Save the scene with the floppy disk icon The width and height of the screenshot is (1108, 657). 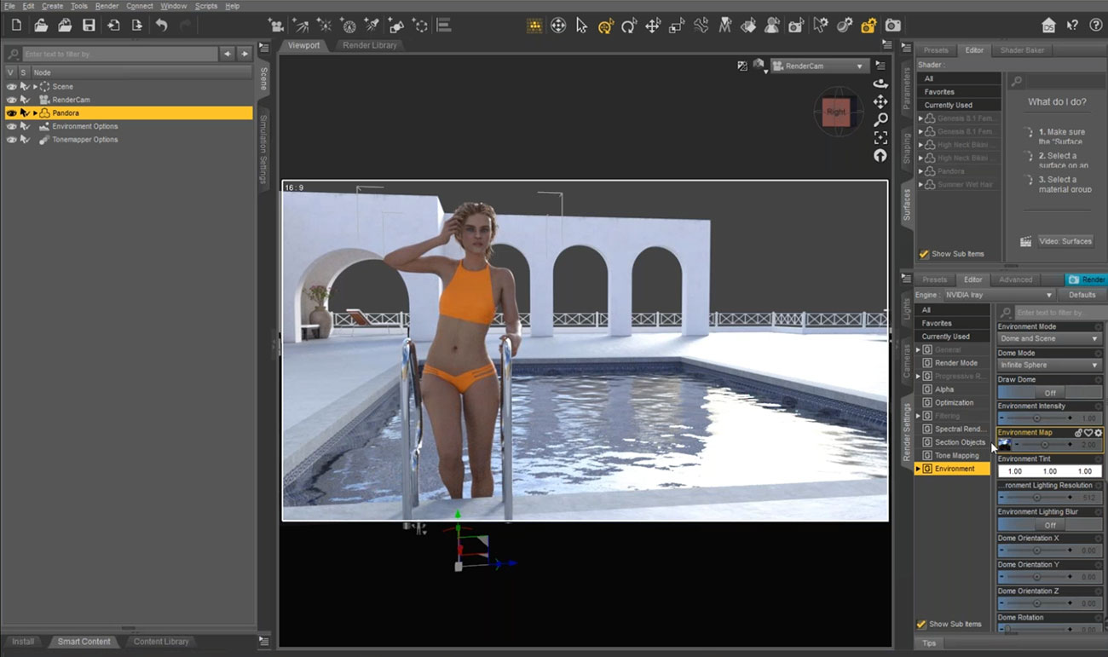[x=89, y=26]
